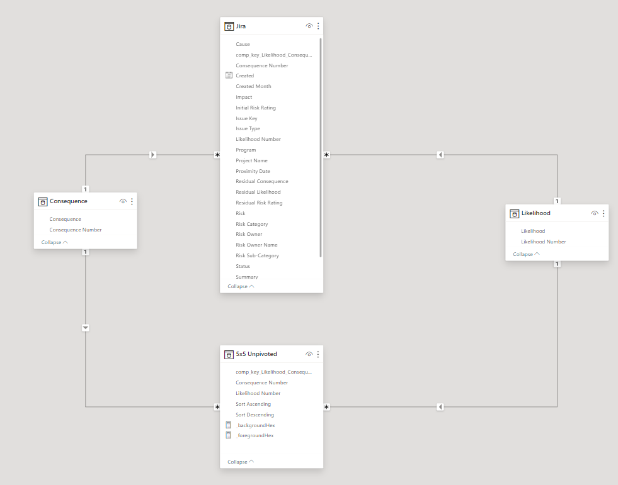
Task: Click the calculated icon beside _foregroundHex
Action: tap(228, 435)
